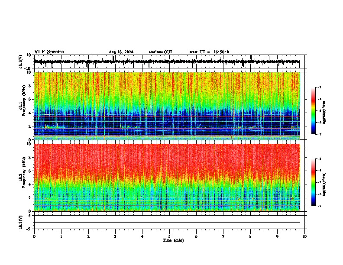Click the date text Aug.18, 2024
The image size is (343, 265).
[x=121, y=52]
